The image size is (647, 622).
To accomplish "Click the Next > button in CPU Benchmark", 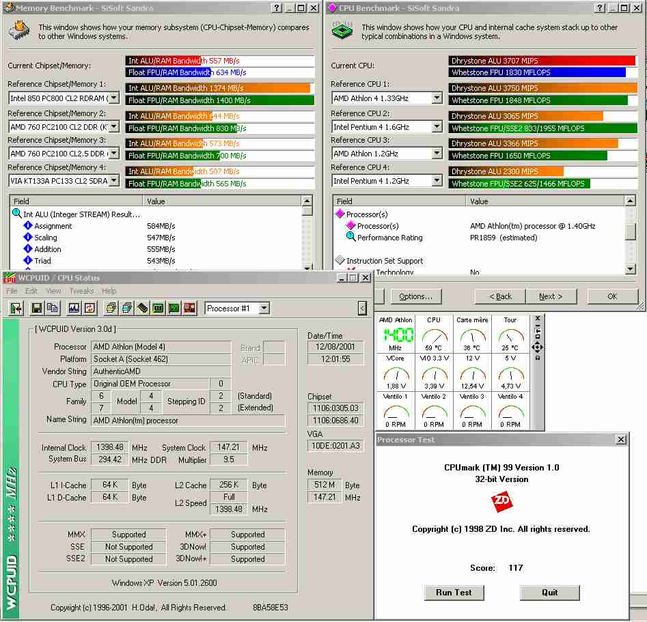I will click(x=551, y=296).
